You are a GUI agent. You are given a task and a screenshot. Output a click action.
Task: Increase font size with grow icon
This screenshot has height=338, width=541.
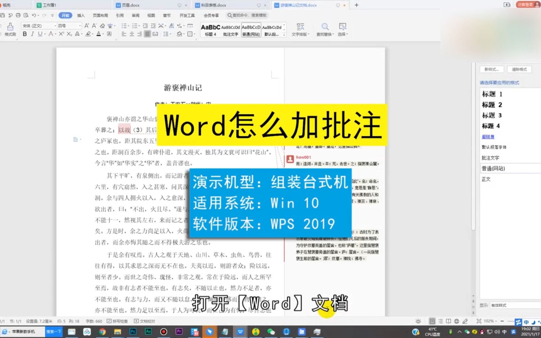tap(87, 26)
